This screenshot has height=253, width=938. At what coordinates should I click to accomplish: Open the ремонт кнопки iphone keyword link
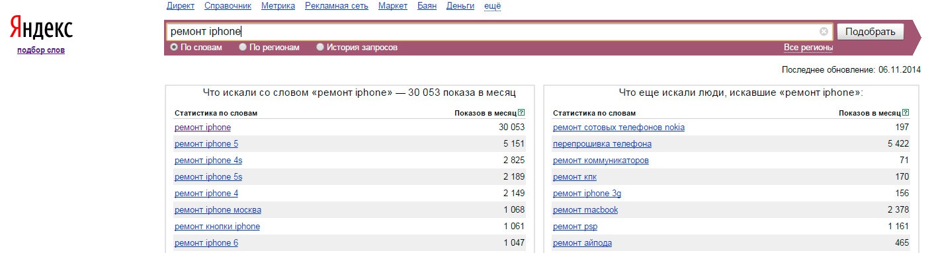pyautogui.click(x=217, y=227)
